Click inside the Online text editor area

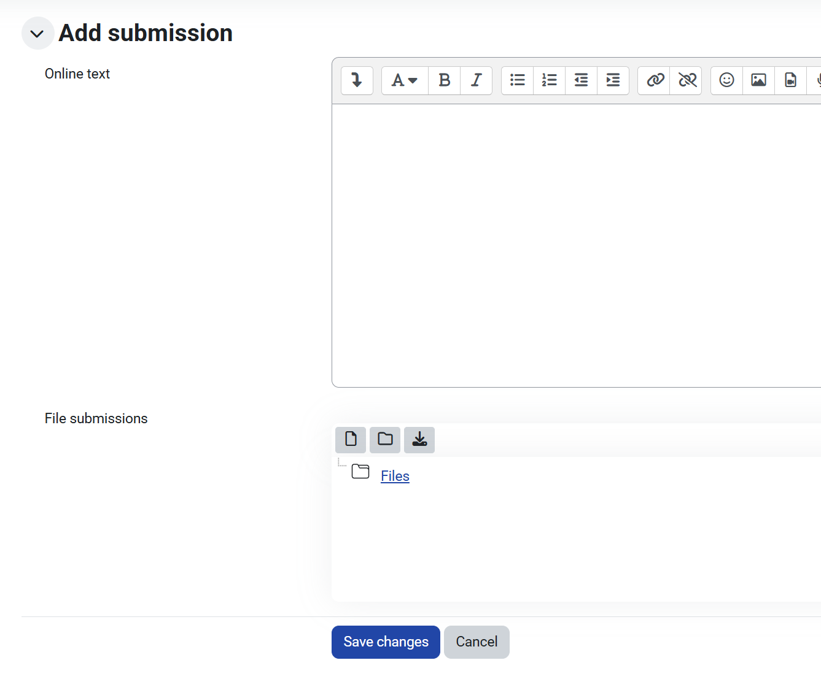(x=576, y=245)
